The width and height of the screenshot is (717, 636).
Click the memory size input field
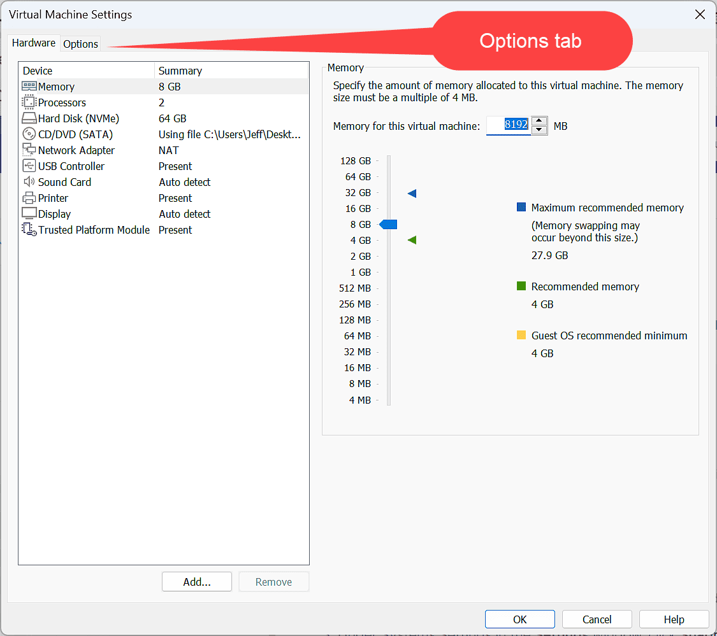coord(510,125)
